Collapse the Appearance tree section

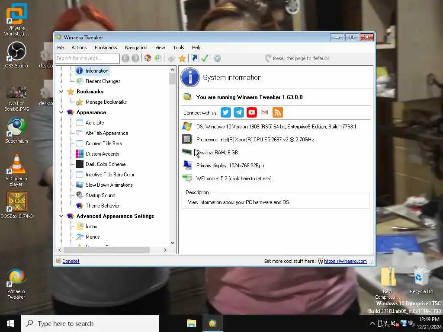[61, 112]
